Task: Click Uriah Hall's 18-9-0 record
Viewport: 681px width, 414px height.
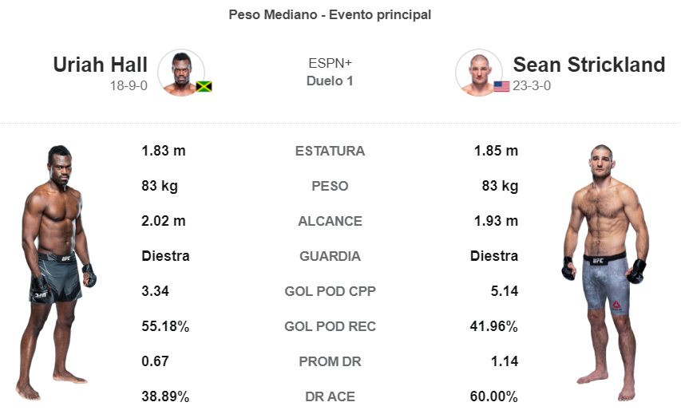Action: pyautogui.click(x=129, y=86)
